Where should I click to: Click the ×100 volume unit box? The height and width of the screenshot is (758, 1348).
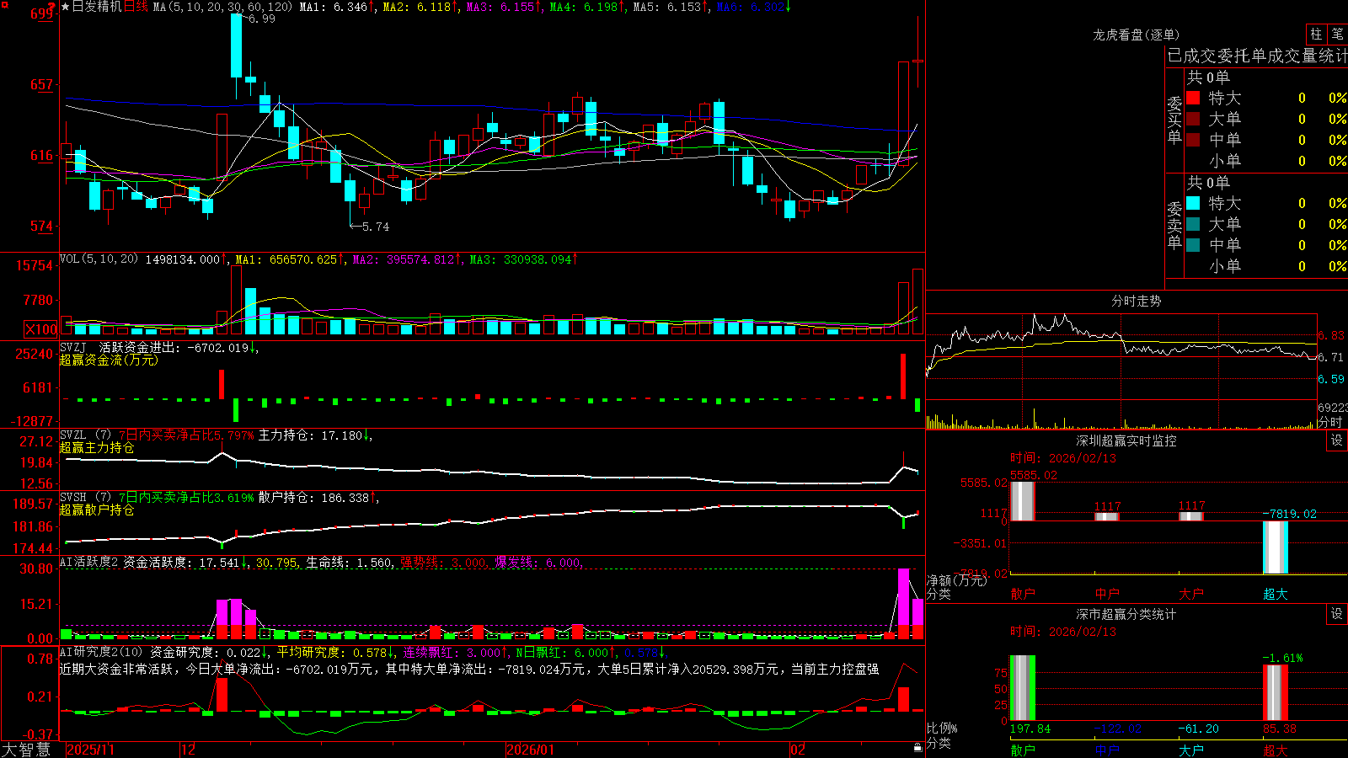click(41, 329)
